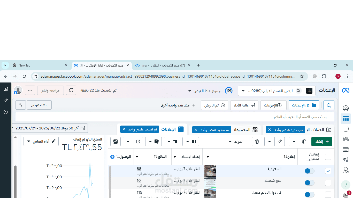
Task: Select the كل الإعلانات view
Action: tap(304, 105)
